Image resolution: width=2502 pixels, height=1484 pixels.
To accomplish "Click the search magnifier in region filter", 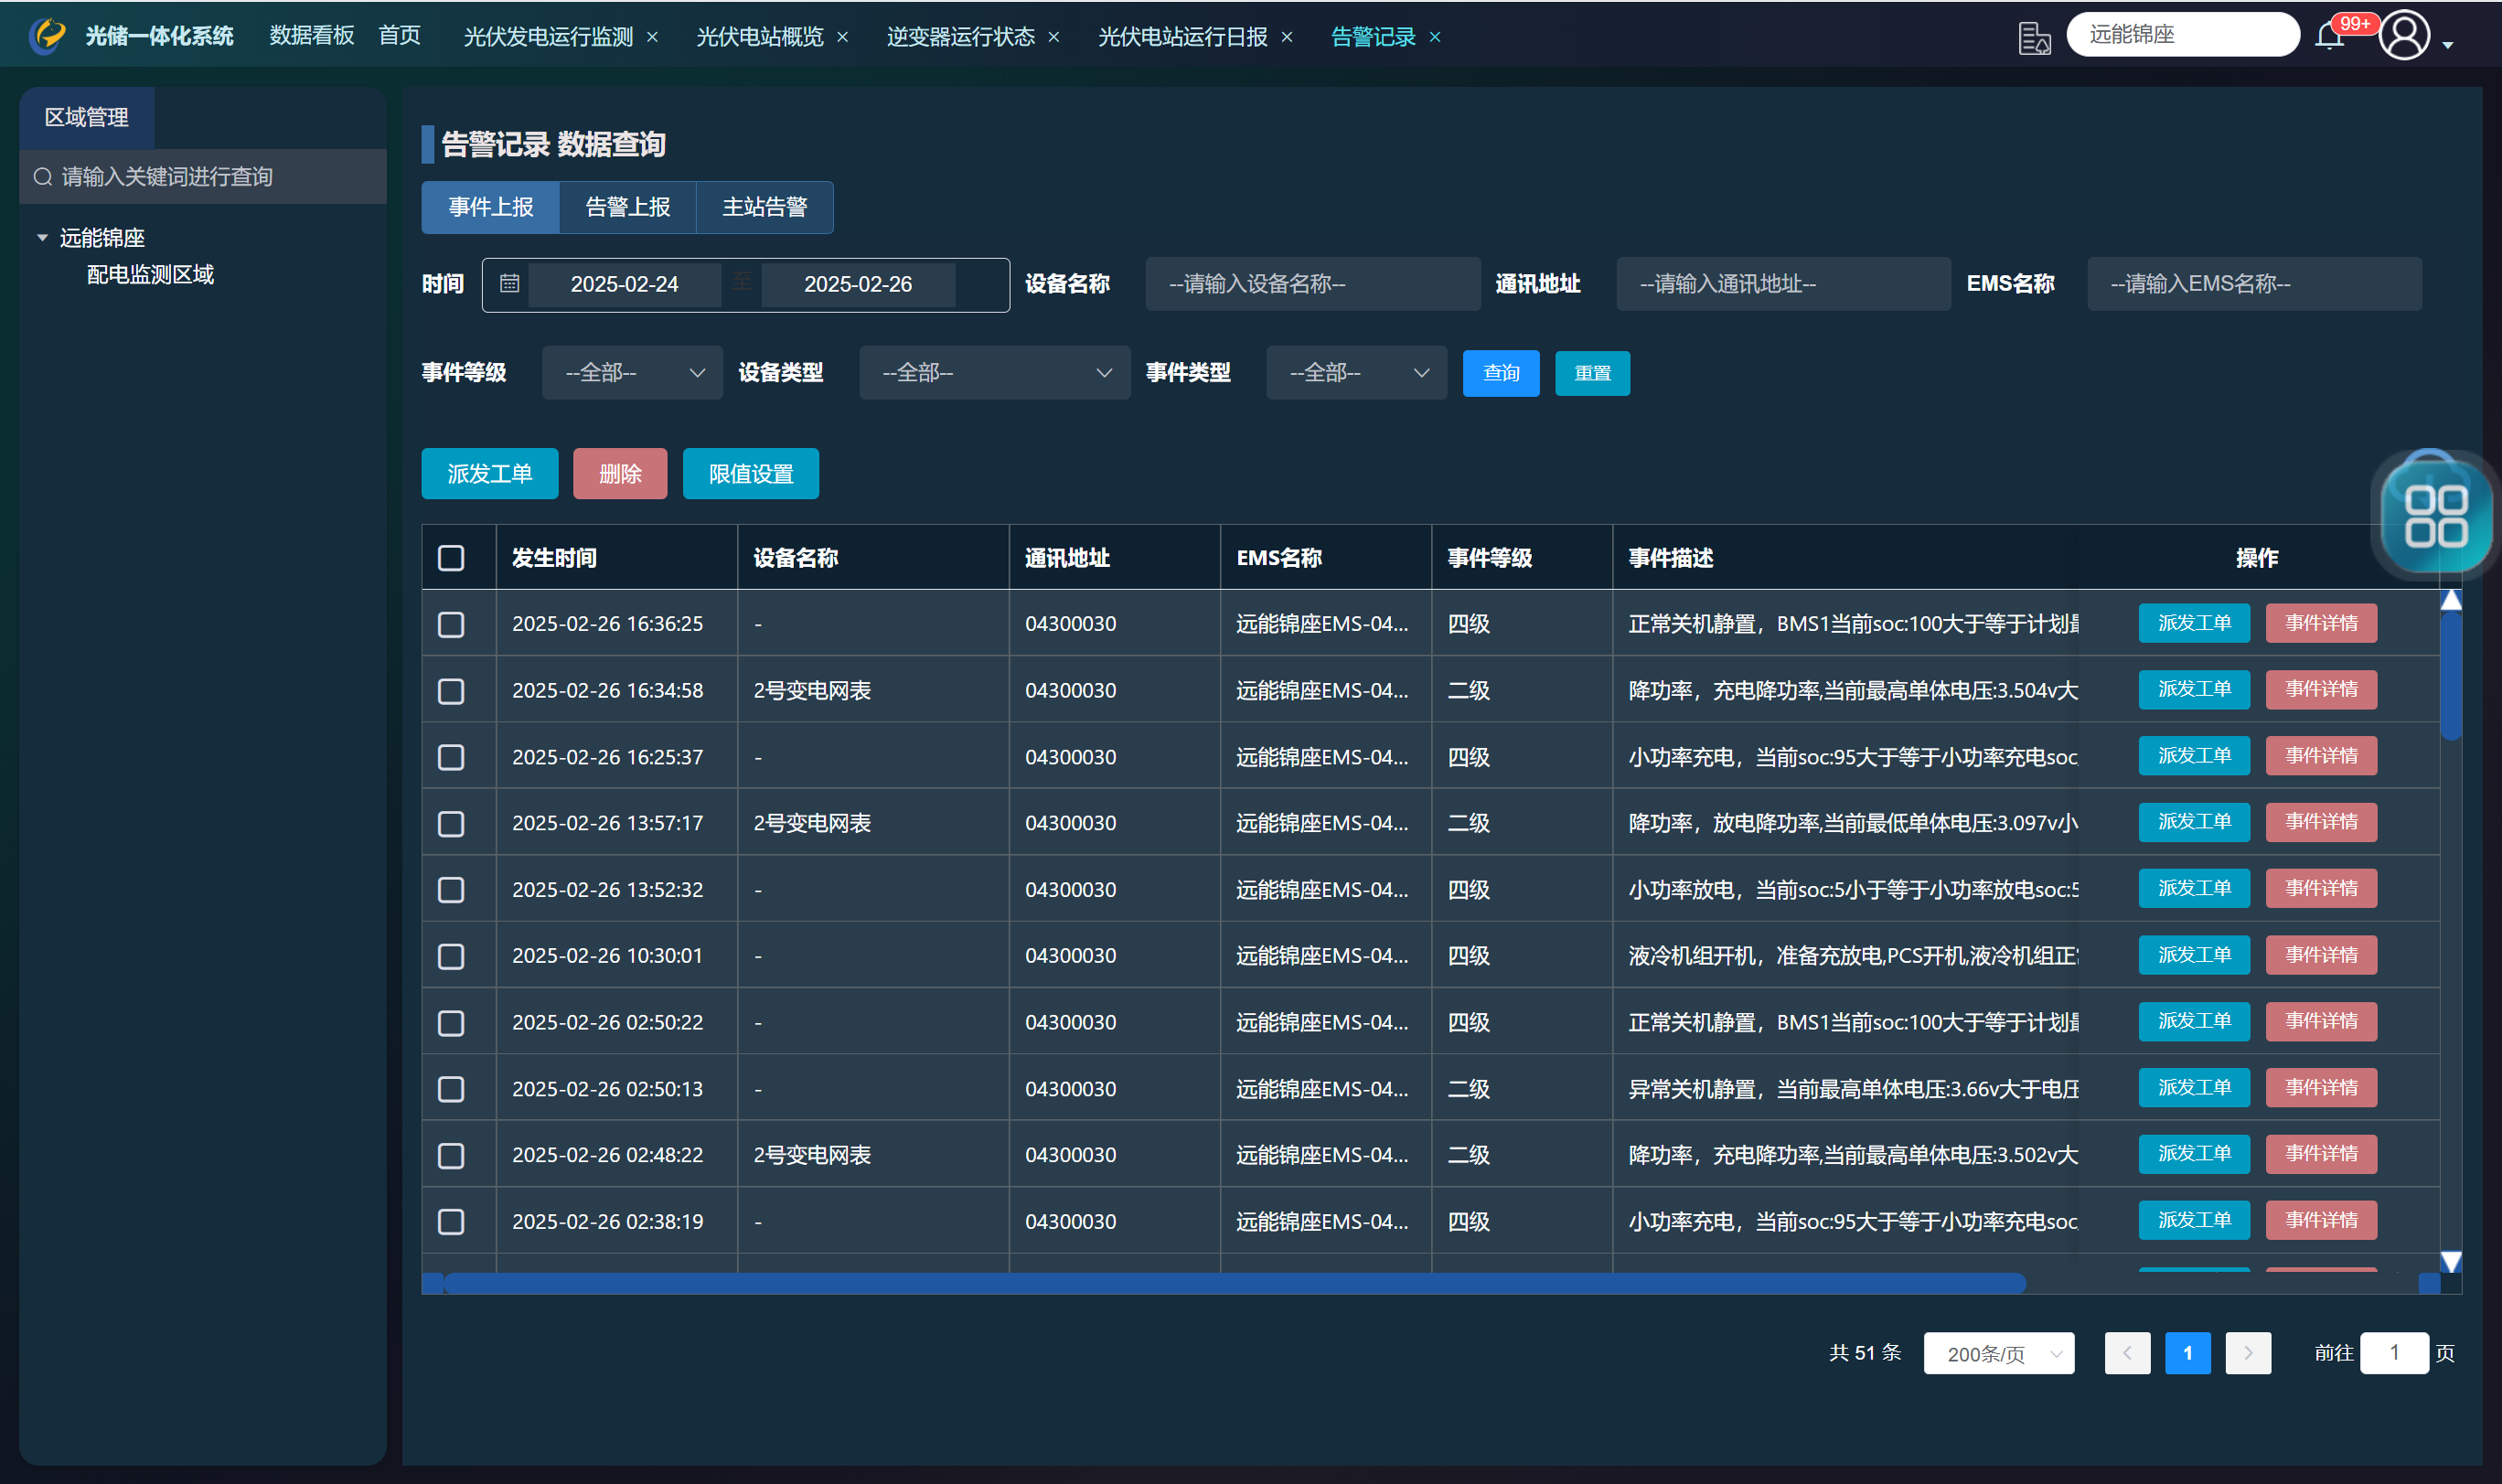I will pyautogui.click(x=43, y=177).
